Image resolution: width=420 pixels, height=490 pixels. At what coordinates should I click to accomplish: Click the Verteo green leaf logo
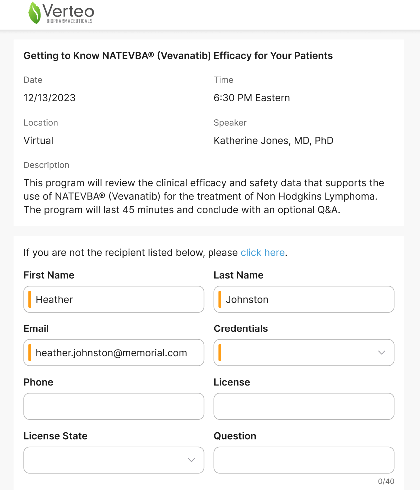pos(35,13)
